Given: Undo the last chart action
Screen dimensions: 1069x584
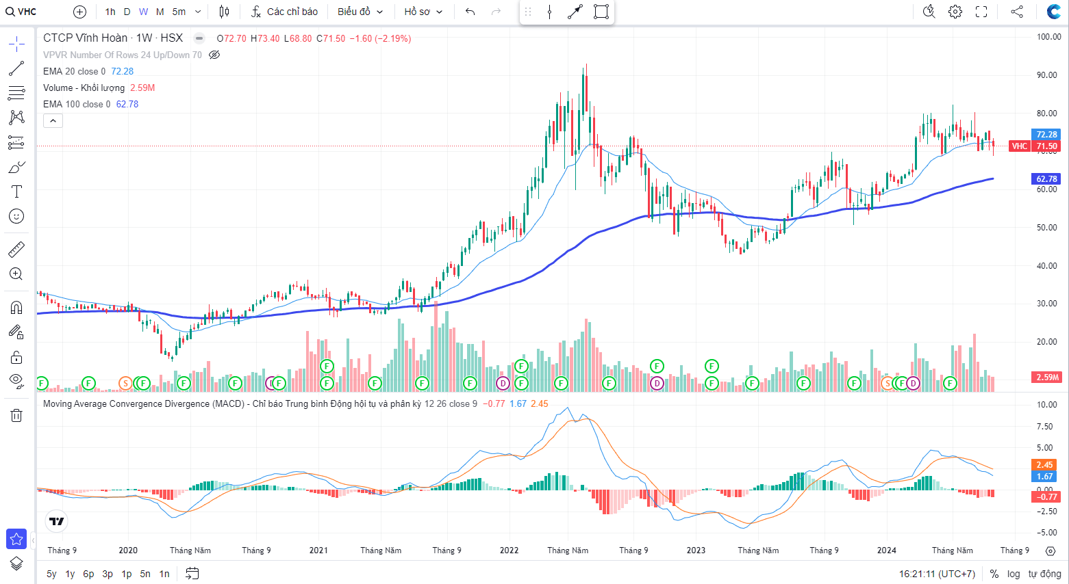Looking at the screenshot, I should point(470,12).
